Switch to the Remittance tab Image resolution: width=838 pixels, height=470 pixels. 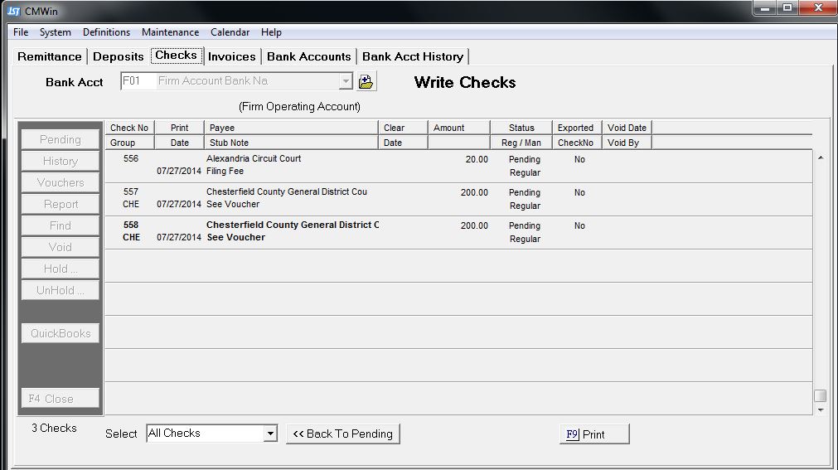coord(50,56)
